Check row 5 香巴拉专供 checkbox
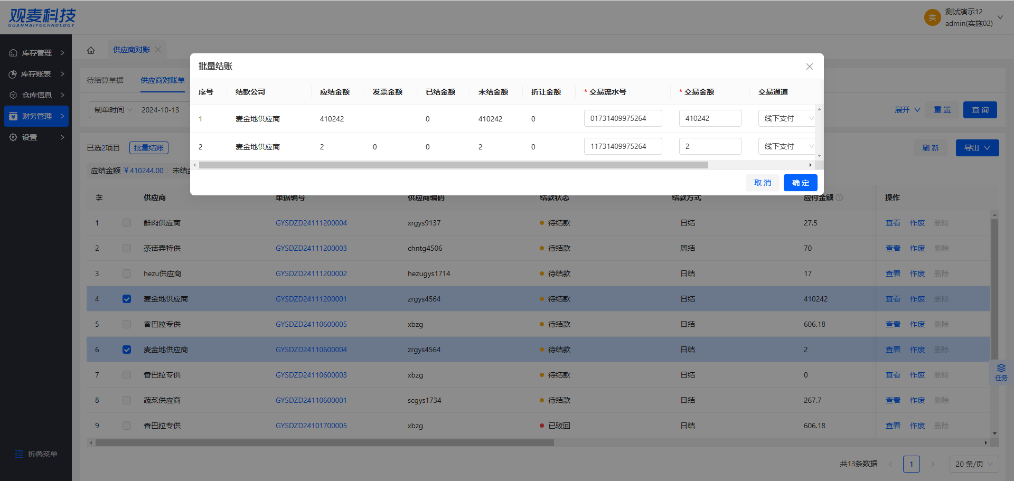 point(127,324)
